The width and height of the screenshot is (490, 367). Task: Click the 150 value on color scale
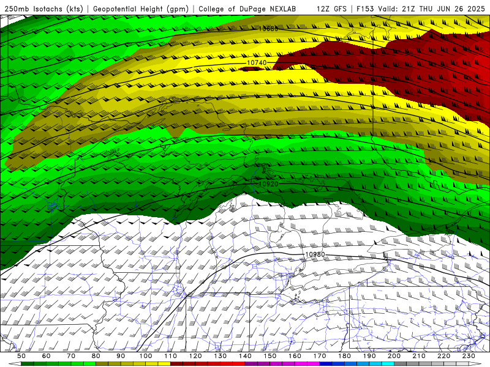[x=270, y=356]
